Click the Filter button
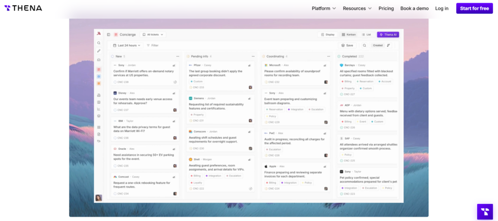The width and height of the screenshot is (498, 221). point(152,45)
